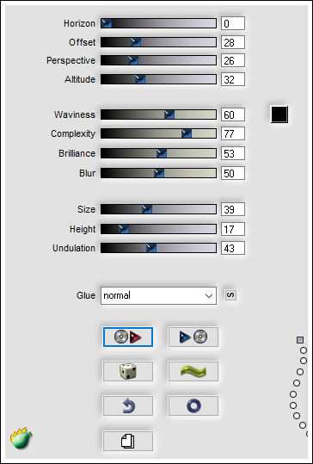Click the blue ring reset button
The image size is (313, 464).
tap(193, 405)
